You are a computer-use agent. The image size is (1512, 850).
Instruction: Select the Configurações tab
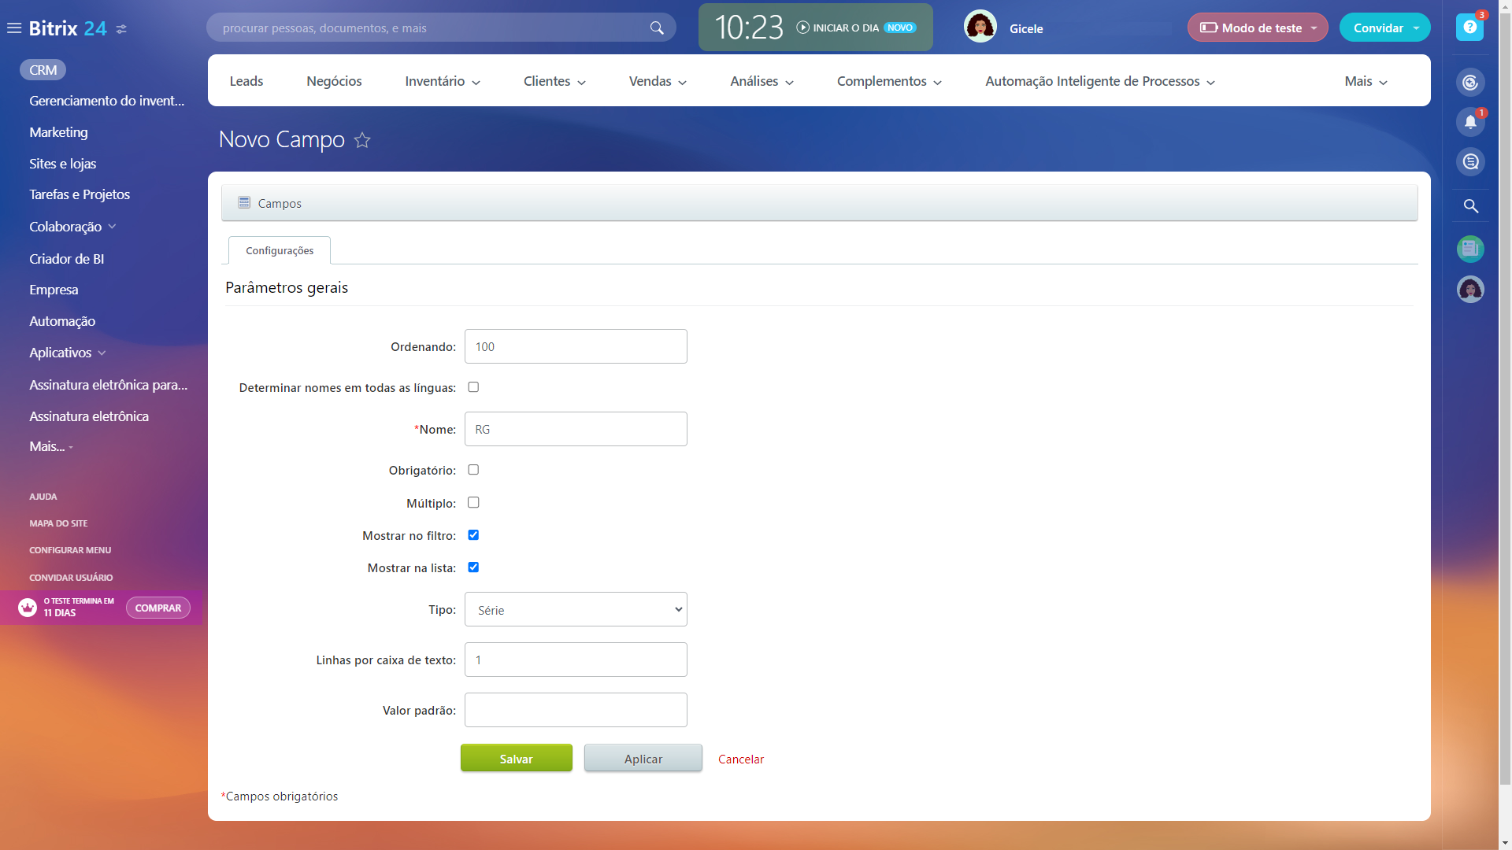coord(280,250)
